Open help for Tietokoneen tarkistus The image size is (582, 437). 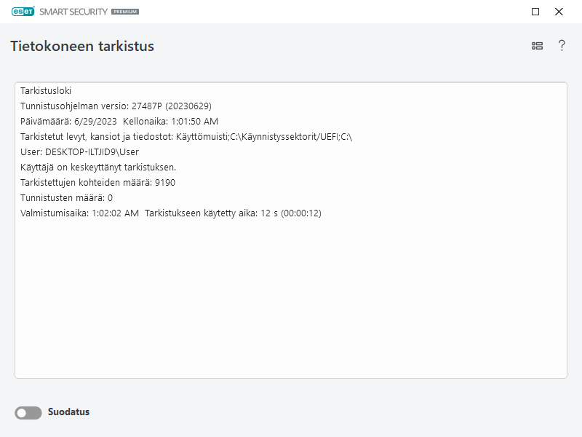(560, 45)
